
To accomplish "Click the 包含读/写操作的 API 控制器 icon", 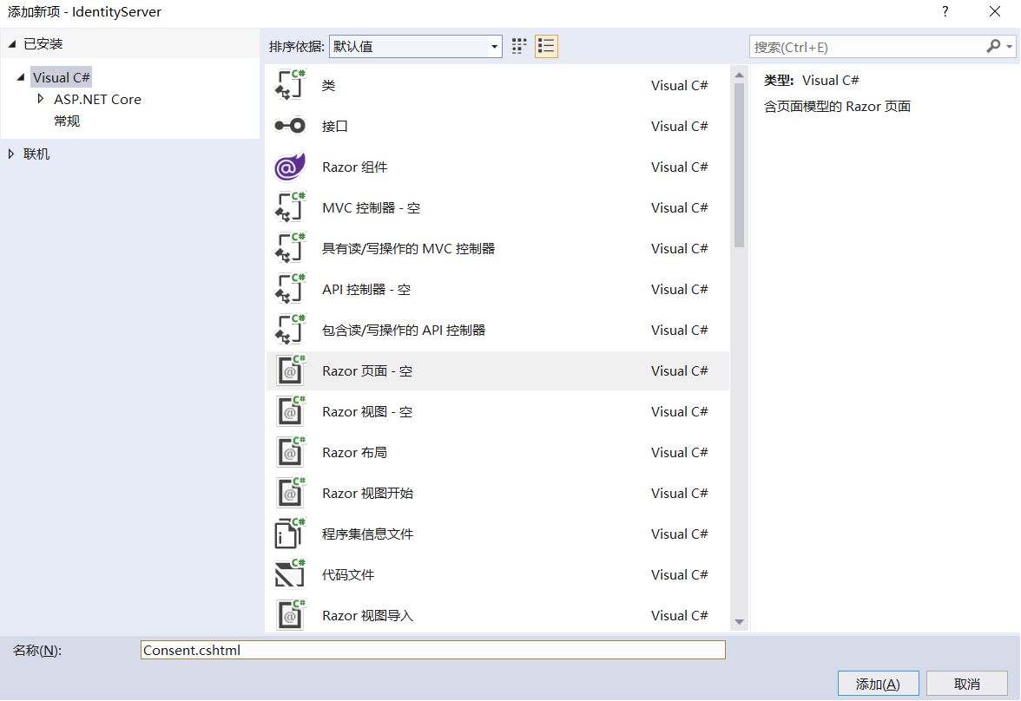I will [x=290, y=330].
